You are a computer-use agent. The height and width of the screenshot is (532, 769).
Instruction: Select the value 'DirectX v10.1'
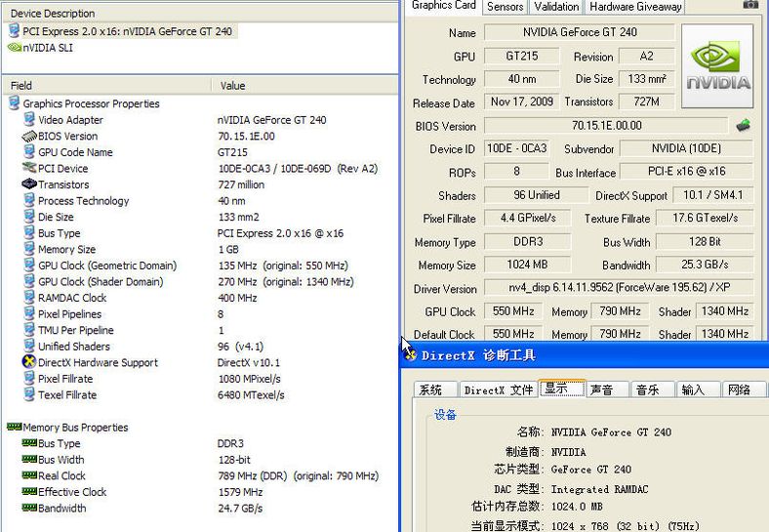coord(249,363)
